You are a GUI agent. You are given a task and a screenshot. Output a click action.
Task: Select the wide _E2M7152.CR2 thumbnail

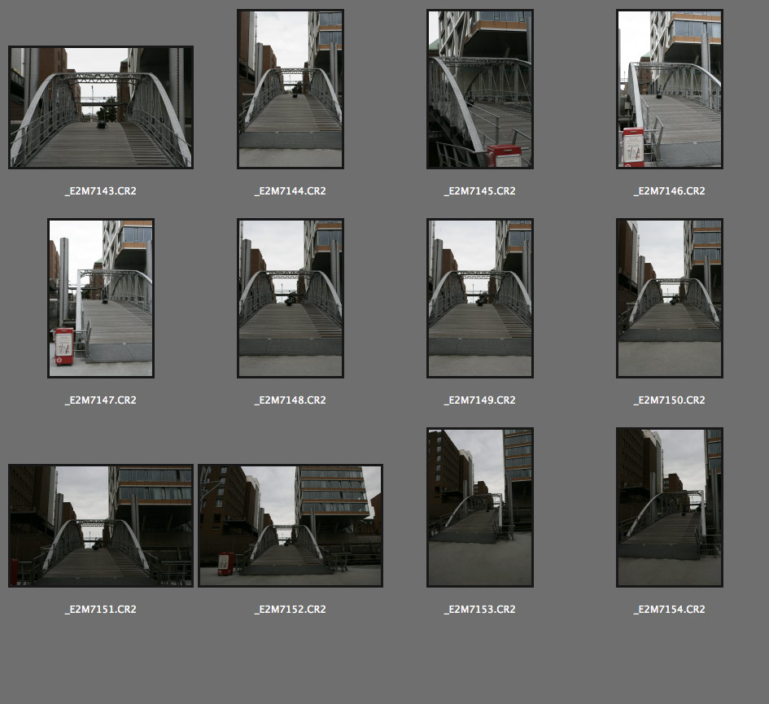coord(291,526)
